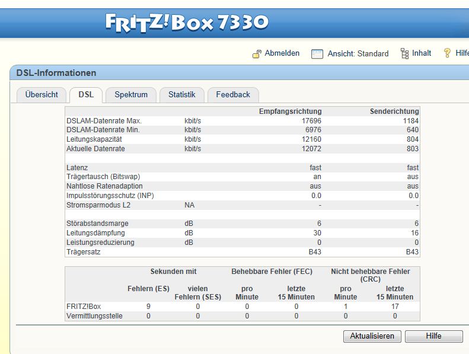Click the value 12160

tap(311, 139)
